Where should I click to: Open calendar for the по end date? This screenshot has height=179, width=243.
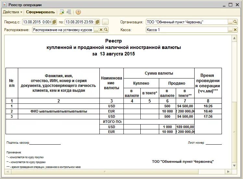pyautogui.click(x=97, y=22)
